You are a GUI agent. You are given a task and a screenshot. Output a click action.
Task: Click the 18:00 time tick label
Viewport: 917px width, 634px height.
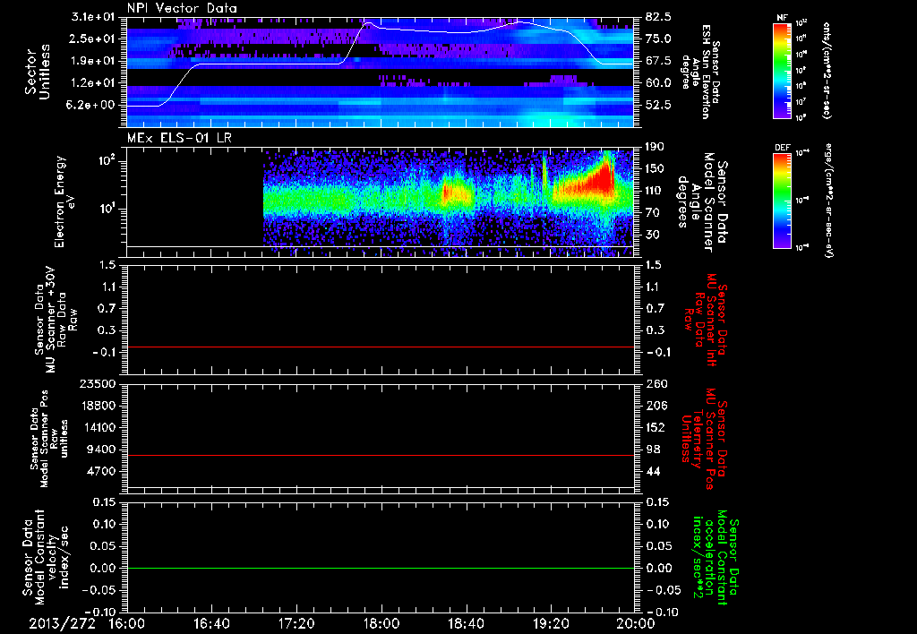coord(381,623)
